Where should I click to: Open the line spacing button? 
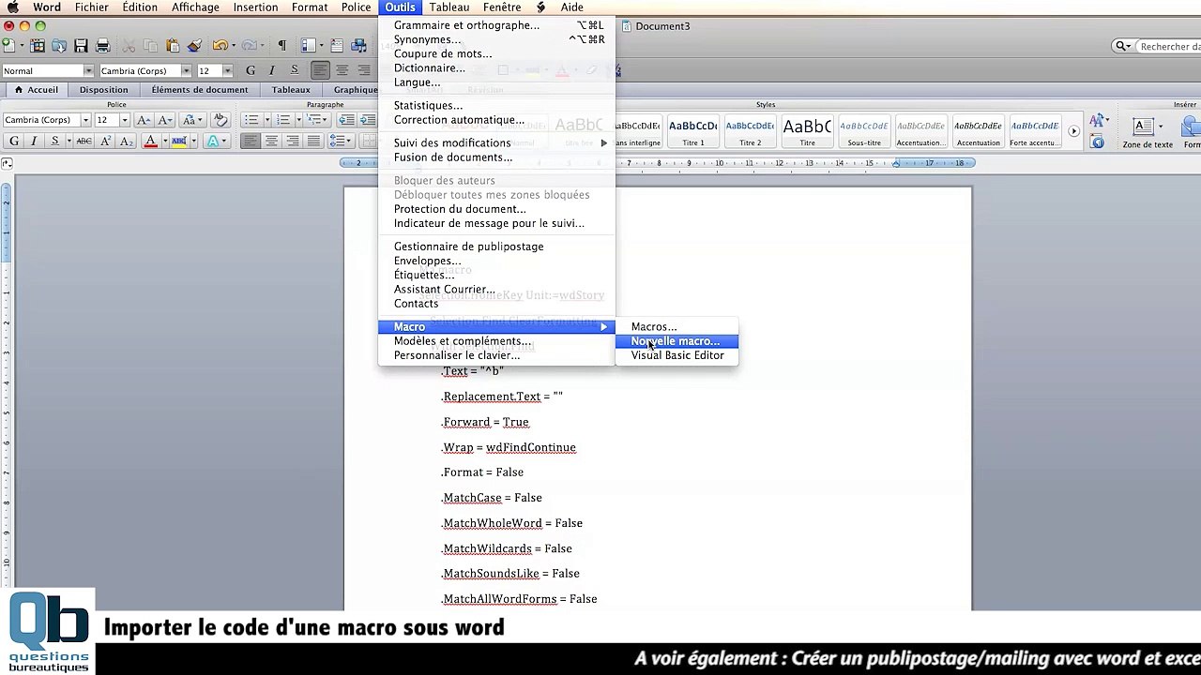[x=343, y=142]
